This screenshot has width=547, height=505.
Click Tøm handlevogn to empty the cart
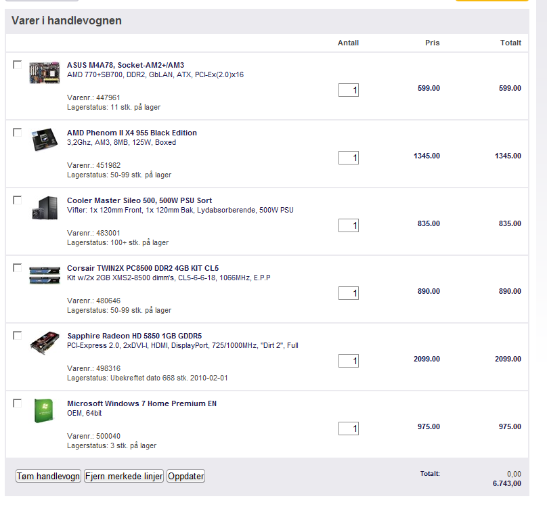tap(49, 476)
